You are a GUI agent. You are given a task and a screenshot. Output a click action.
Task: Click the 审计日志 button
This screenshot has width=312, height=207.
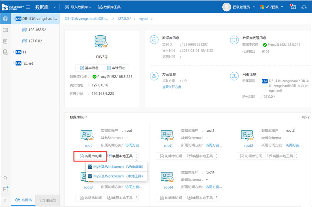click(117, 68)
